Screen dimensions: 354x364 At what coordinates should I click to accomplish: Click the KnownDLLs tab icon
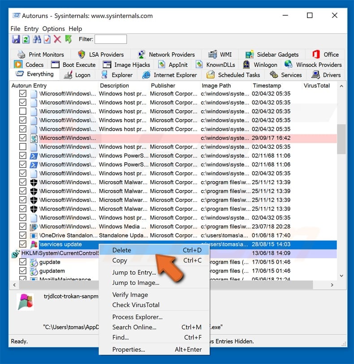tap(199, 65)
